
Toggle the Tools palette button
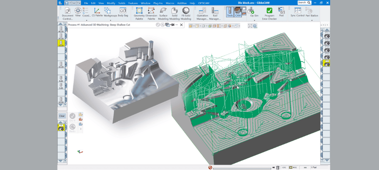(230, 12)
